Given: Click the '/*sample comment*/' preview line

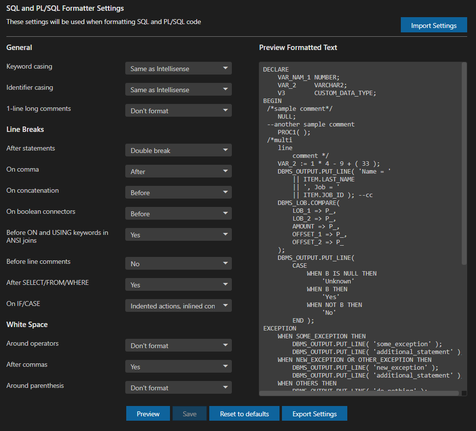Looking at the screenshot, I should [300, 109].
